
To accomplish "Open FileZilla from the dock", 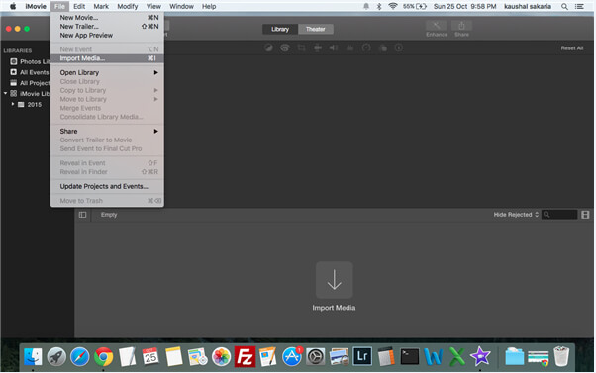I will click(x=245, y=357).
